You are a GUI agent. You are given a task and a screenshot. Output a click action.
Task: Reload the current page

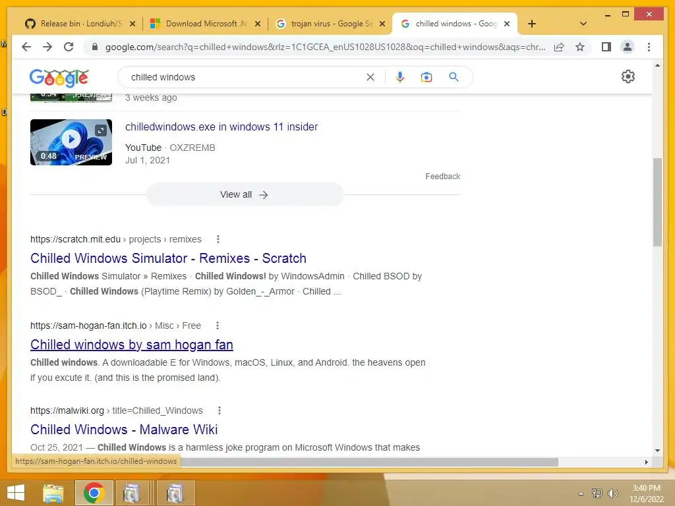69,47
